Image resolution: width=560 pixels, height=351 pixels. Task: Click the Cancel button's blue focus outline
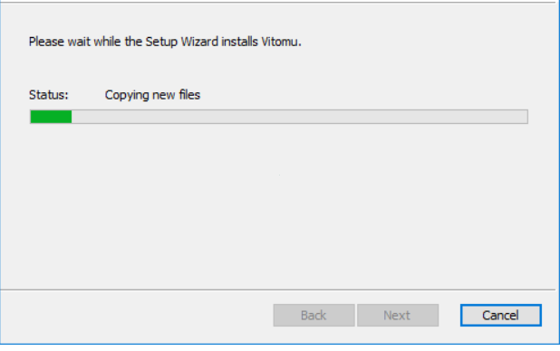(x=501, y=306)
